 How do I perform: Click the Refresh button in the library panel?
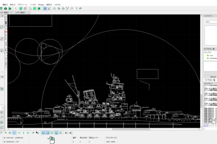click(210, 77)
